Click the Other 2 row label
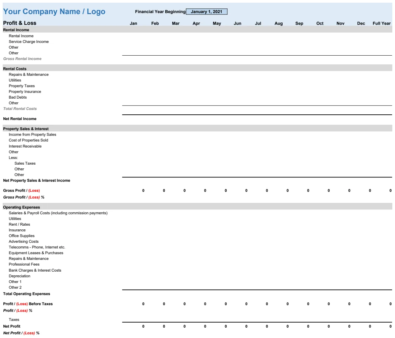This screenshot has width=395, height=338. [15, 288]
